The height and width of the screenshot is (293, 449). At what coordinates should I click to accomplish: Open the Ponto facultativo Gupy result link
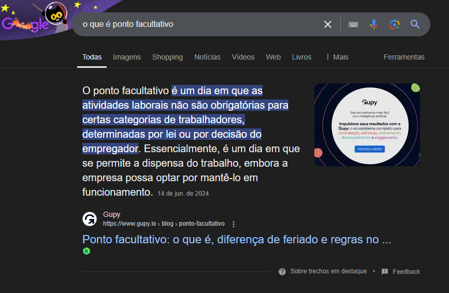pyautogui.click(x=236, y=240)
